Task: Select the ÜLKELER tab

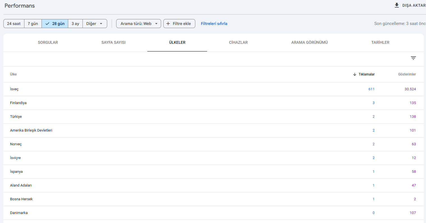Action: click(177, 42)
